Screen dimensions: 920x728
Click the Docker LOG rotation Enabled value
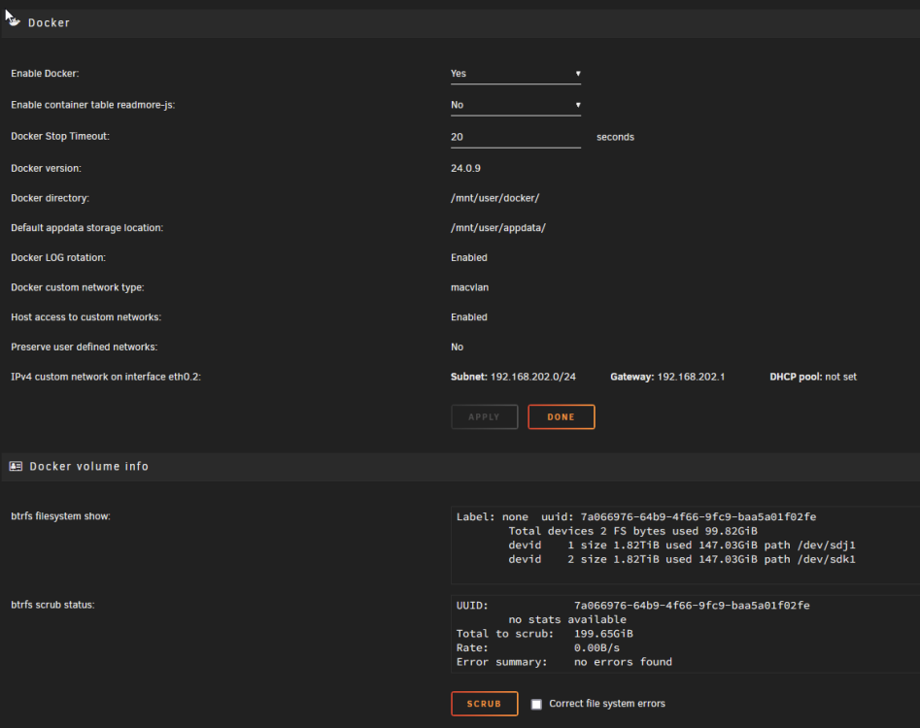coord(469,258)
